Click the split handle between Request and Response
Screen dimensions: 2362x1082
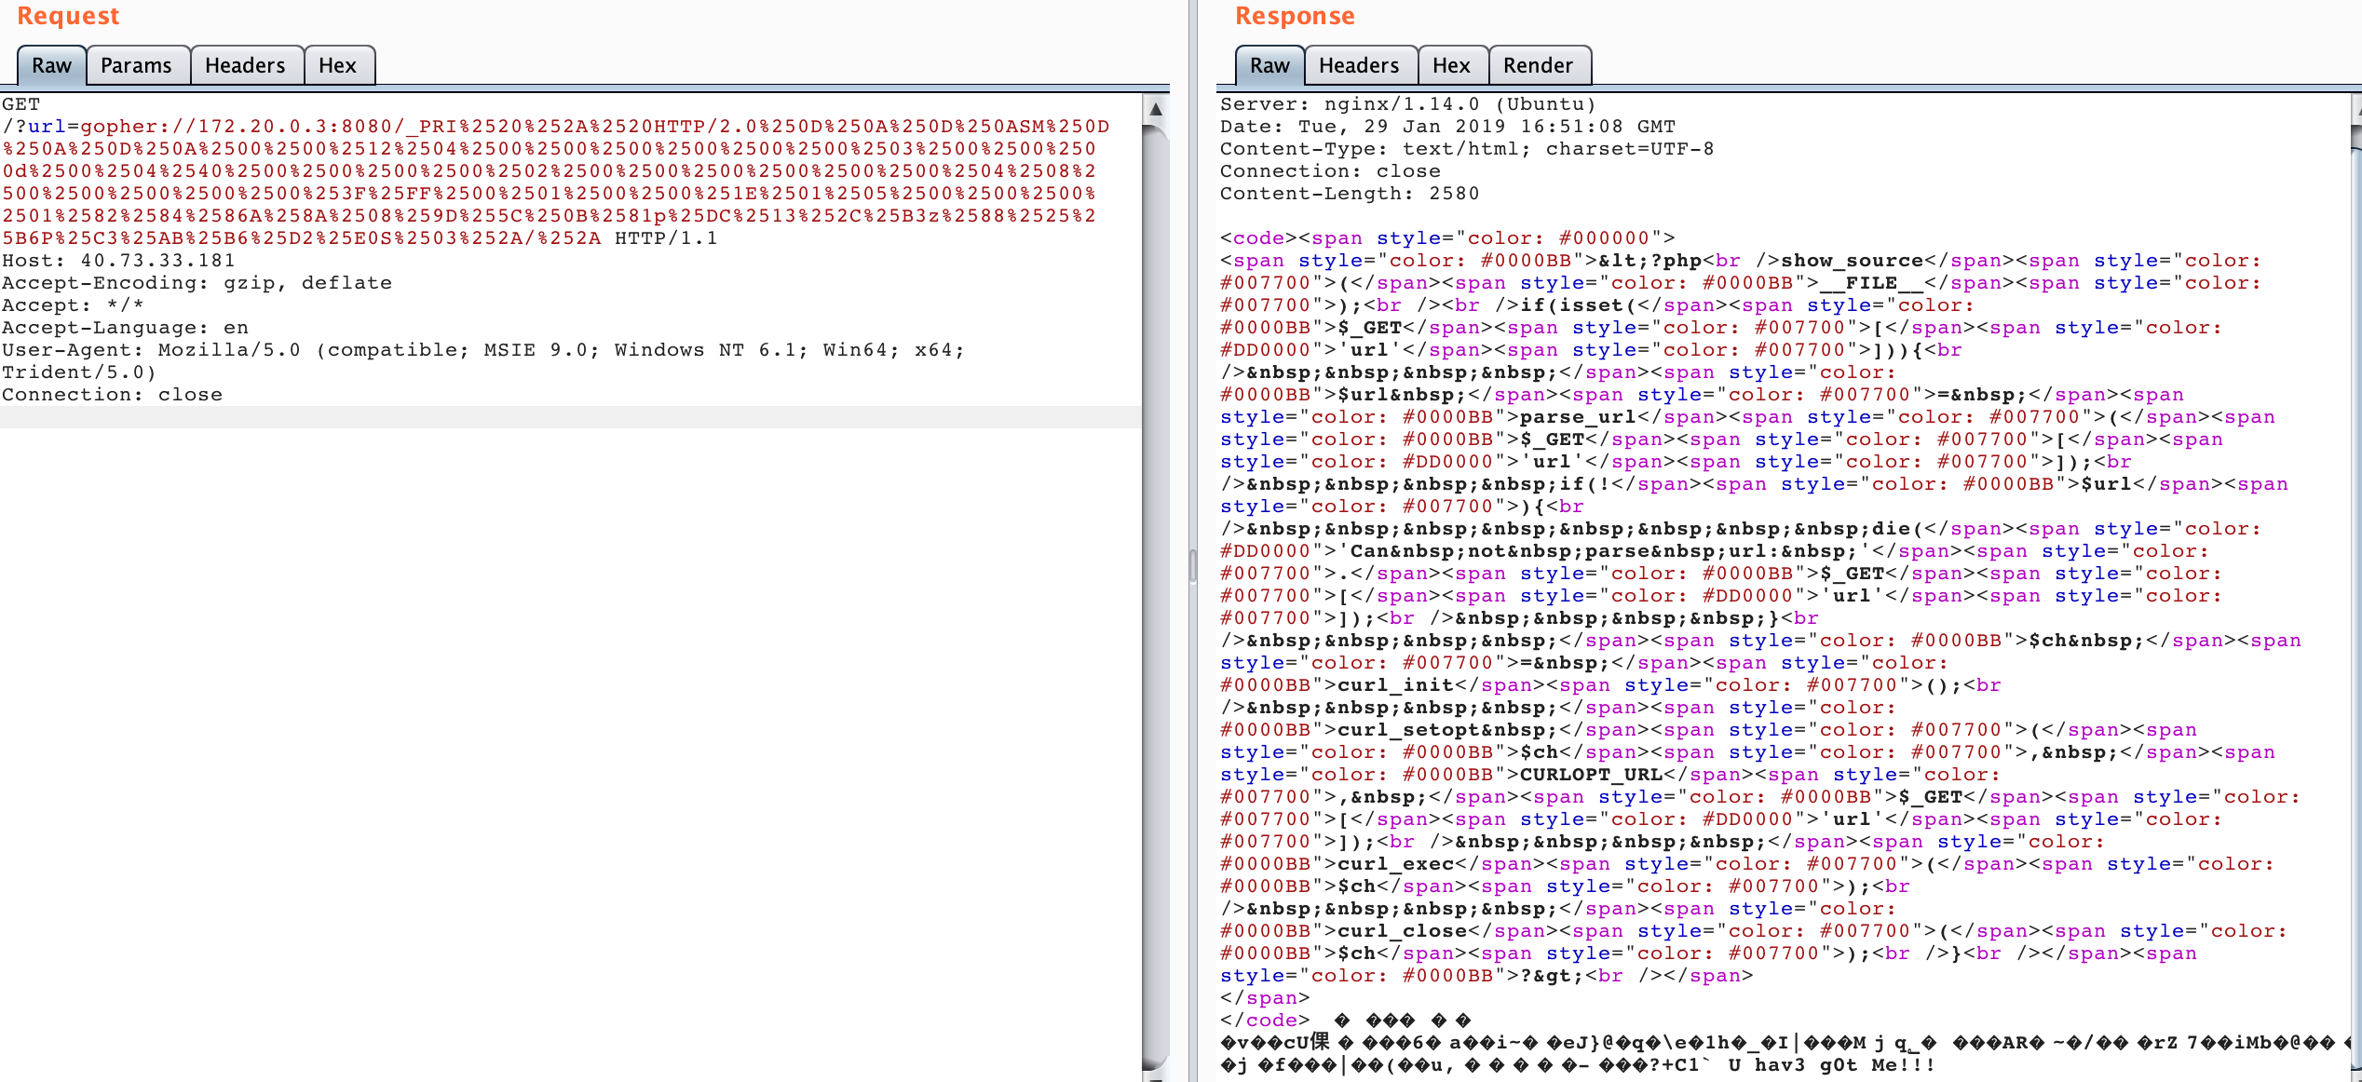pos(1193,566)
